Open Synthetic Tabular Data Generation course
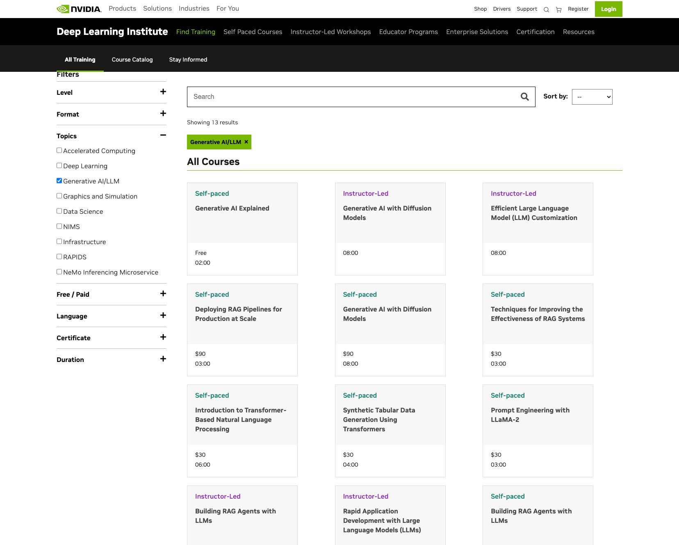The image size is (679, 545). (x=390, y=431)
